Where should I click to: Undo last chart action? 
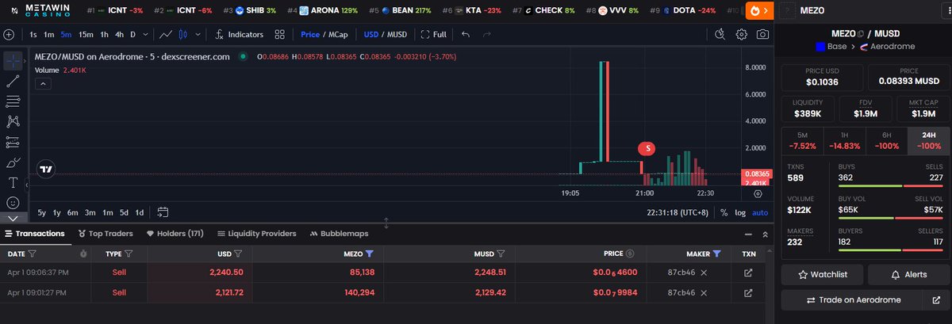(466, 35)
